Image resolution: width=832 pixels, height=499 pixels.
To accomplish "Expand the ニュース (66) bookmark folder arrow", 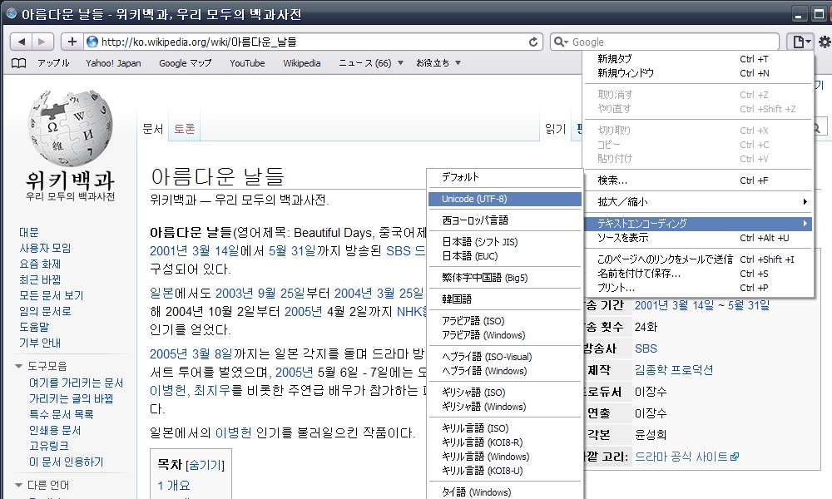I will [401, 63].
